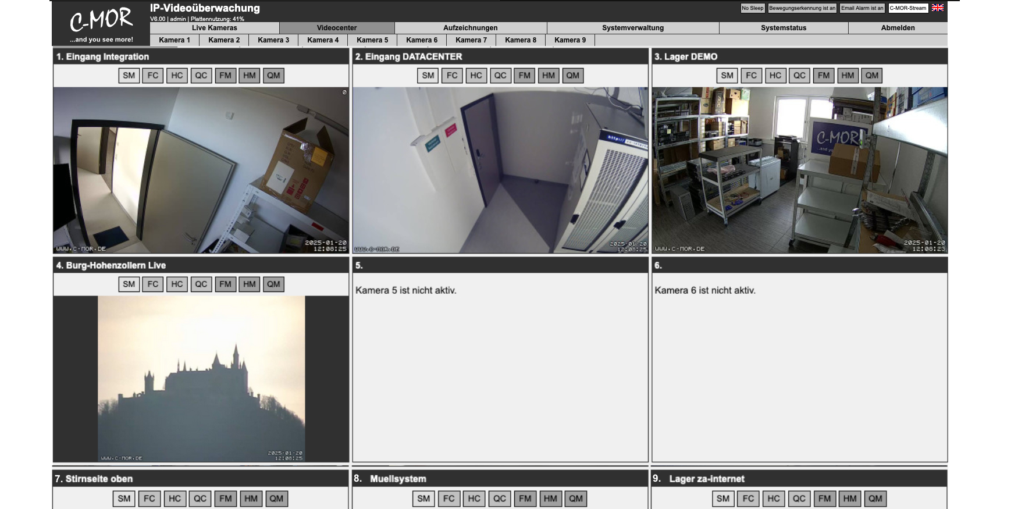Click HM under Eingang Integration
The height and width of the screenshot is (509, 1011).
click(x=250, y=76)
